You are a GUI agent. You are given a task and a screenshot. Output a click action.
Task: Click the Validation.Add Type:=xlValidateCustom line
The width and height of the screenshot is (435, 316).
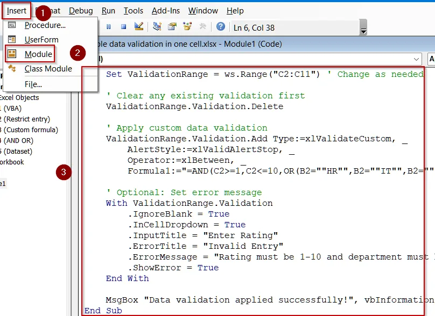[257, 139]
